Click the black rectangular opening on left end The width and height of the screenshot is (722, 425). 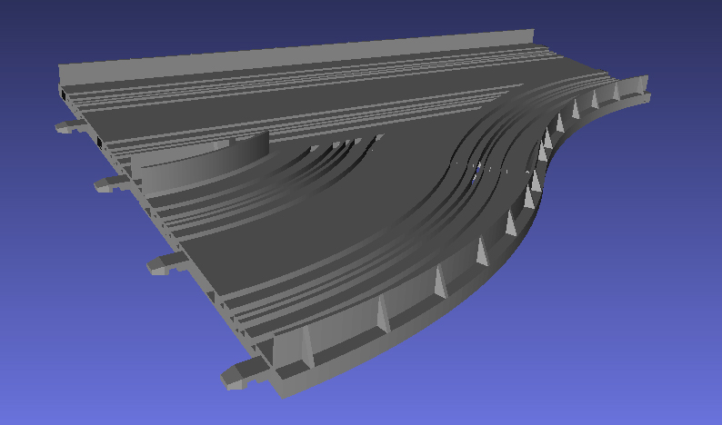(x=99, y=142)
